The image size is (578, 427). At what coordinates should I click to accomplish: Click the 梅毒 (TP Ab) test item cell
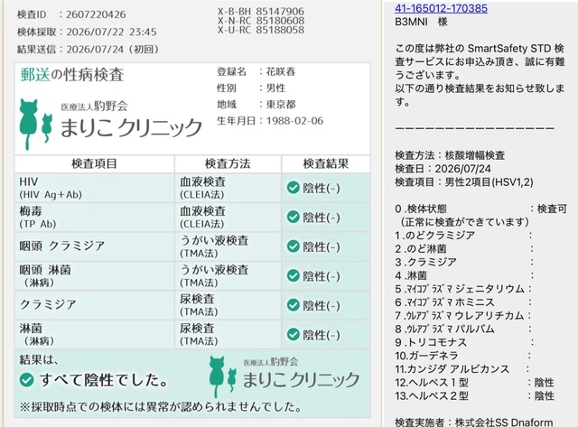(x=94, y=218)
